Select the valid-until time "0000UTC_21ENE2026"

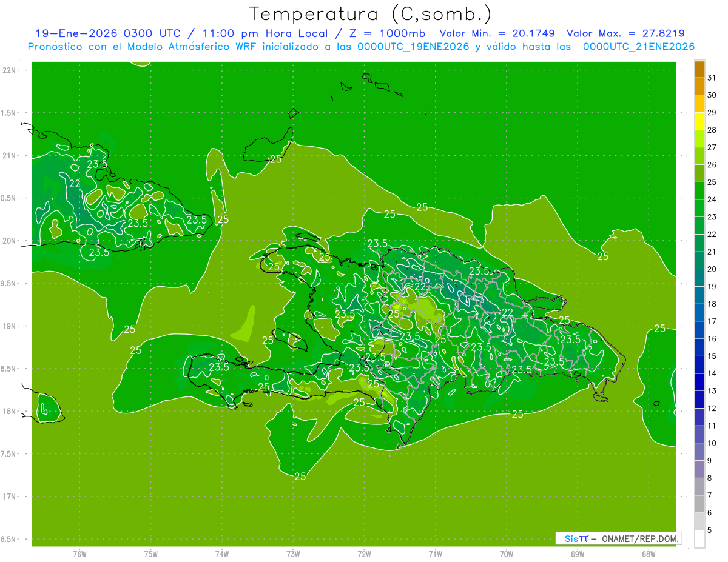(x=639, y=47)
